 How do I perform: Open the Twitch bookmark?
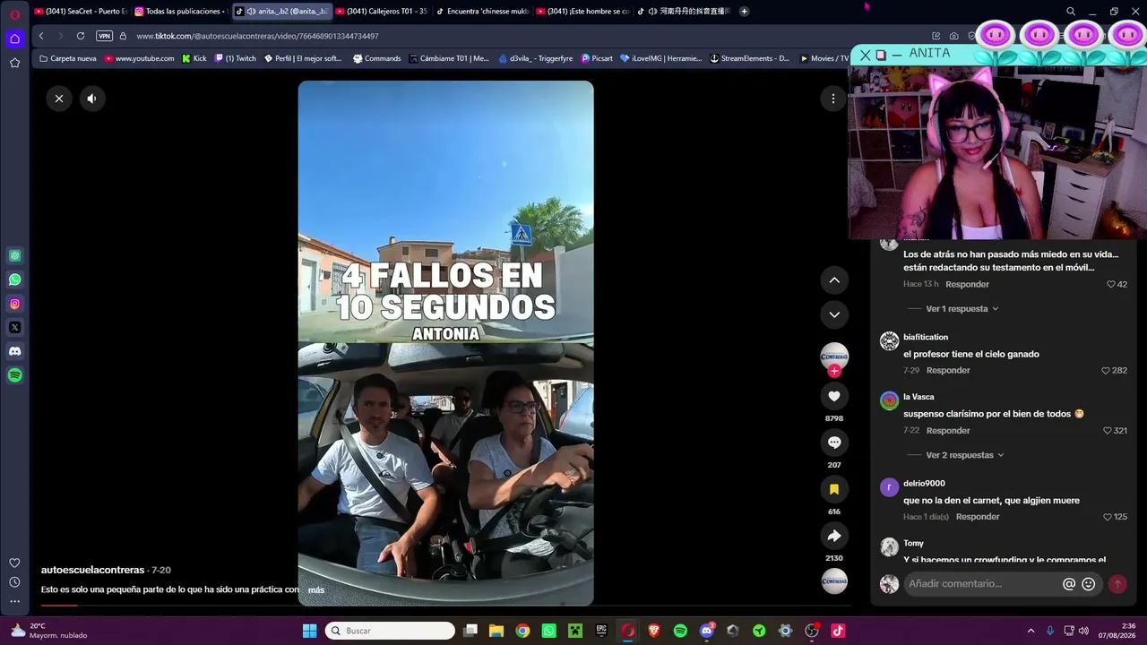[x=236, y=58]
